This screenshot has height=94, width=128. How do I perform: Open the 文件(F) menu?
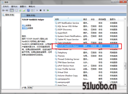6,7
